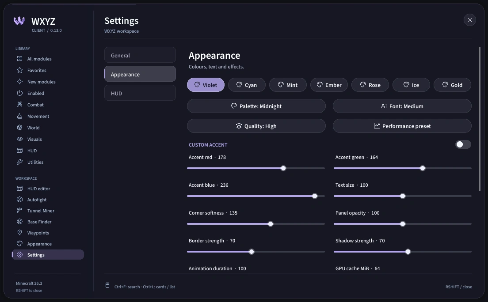Adjust the Corner softness slider
This screenshot has width=488, height=302.
256,224
